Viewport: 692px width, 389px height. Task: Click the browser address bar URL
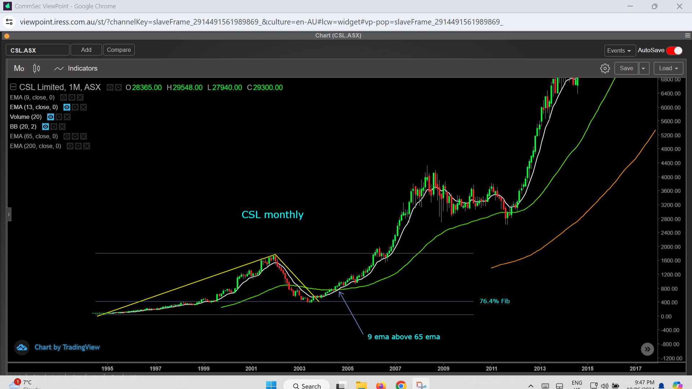click(x=261, y=22)
